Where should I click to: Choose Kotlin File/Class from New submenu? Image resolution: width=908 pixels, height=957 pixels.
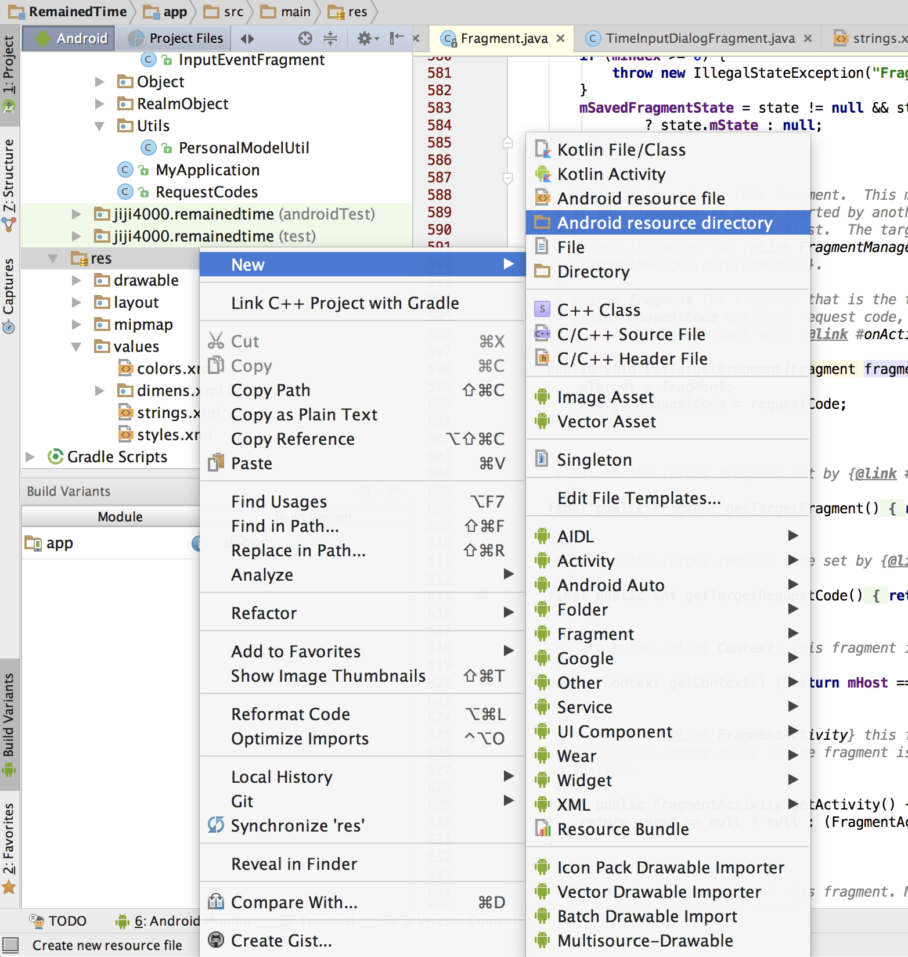tap(668, 150)
